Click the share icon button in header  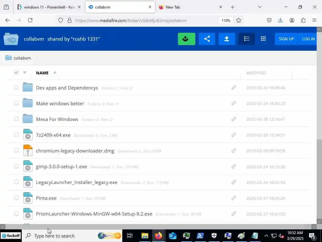(x=207, y=39)
